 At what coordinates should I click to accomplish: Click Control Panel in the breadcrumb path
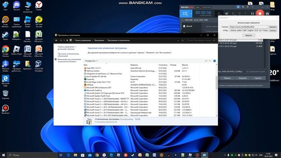(x=83, y=40)
